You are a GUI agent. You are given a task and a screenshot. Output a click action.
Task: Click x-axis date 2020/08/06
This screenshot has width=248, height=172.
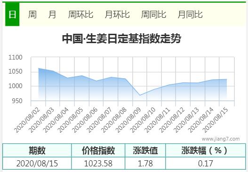coord(85,120)
